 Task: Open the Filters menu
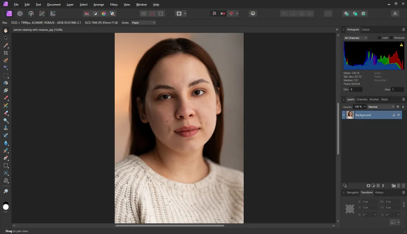click(x=114, y=4)
